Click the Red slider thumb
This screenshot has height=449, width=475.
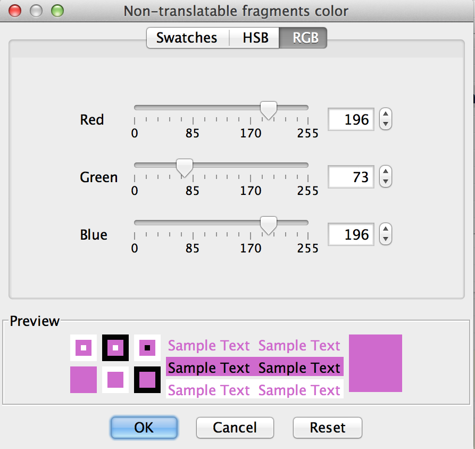click(x=269, y=110)
